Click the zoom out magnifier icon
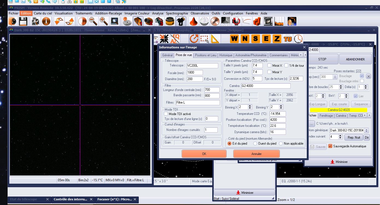Image resolution: width=380 pixels, height=205 pixels. click(93, 21)
